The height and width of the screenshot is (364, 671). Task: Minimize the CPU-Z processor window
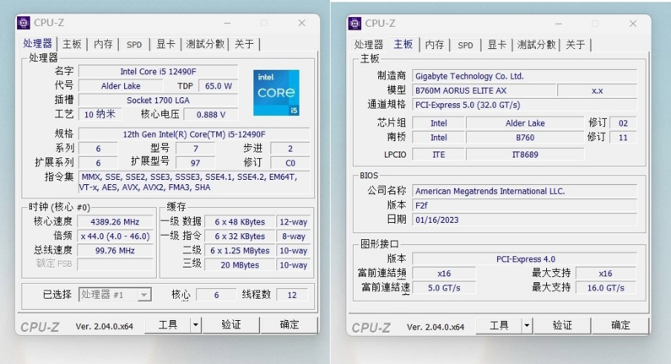(x=243, y=23)
